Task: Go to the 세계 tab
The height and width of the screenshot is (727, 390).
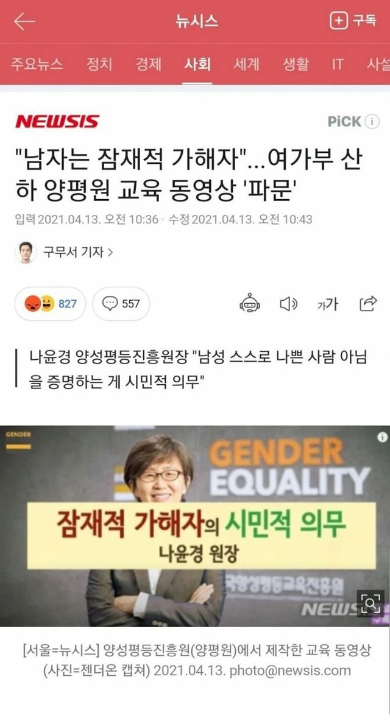Action: click(x=247, y=64)
